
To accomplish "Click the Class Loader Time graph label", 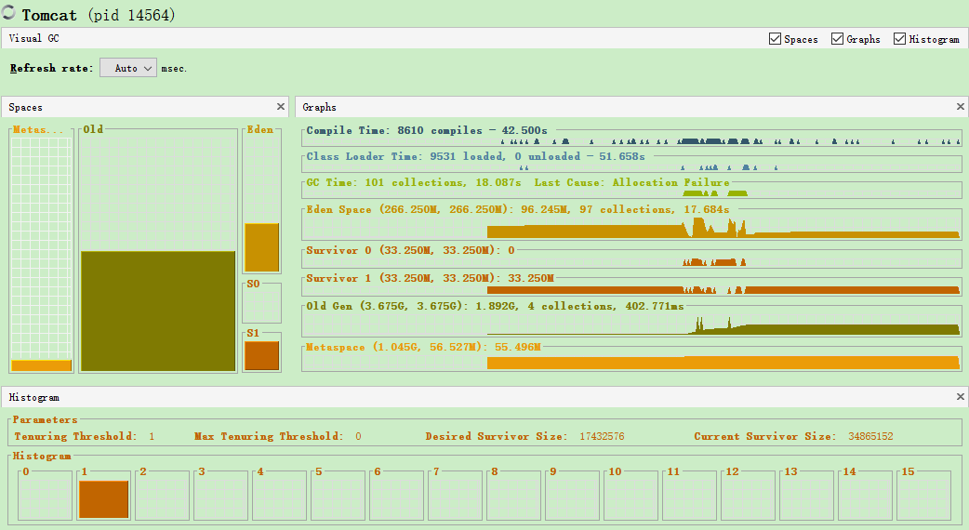I will [x=475, y=156].
